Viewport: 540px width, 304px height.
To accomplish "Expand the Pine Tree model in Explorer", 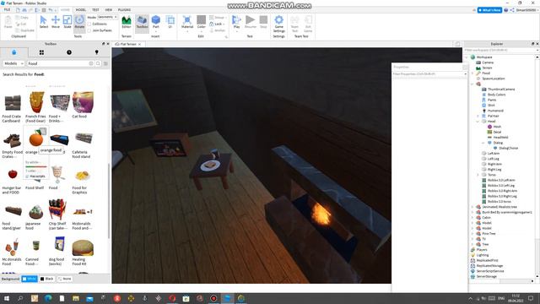I will click(x=472, y=233).
